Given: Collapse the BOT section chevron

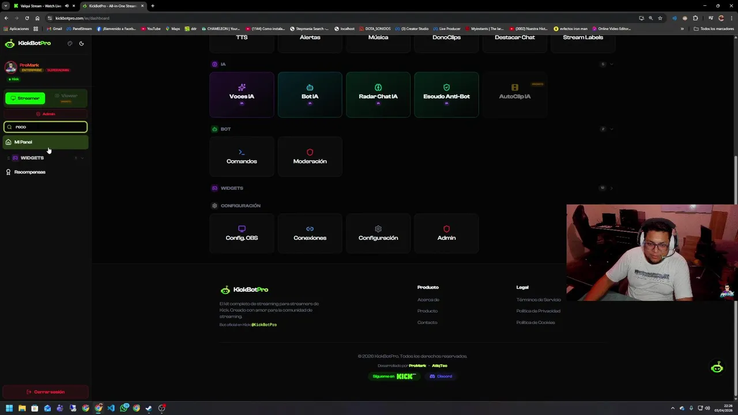Looking at the screenshot, I should click(612, 129).
